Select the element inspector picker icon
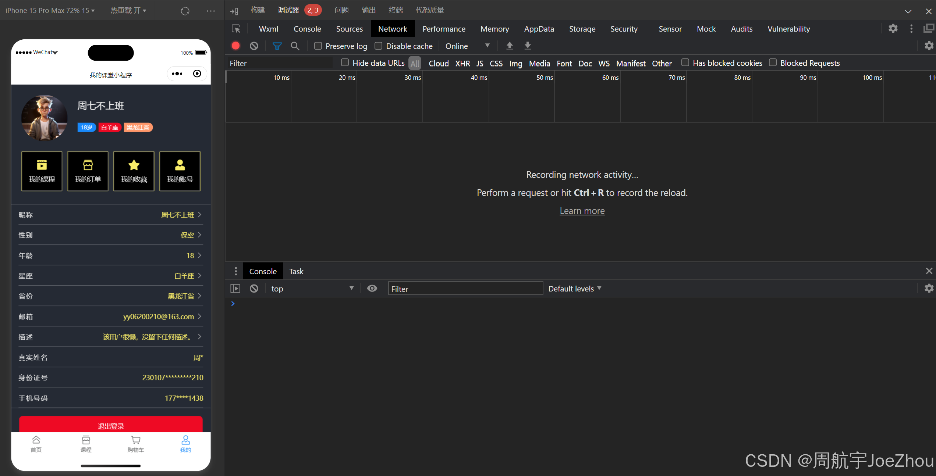This screenshot has width=936, height=476. point(235,29)
